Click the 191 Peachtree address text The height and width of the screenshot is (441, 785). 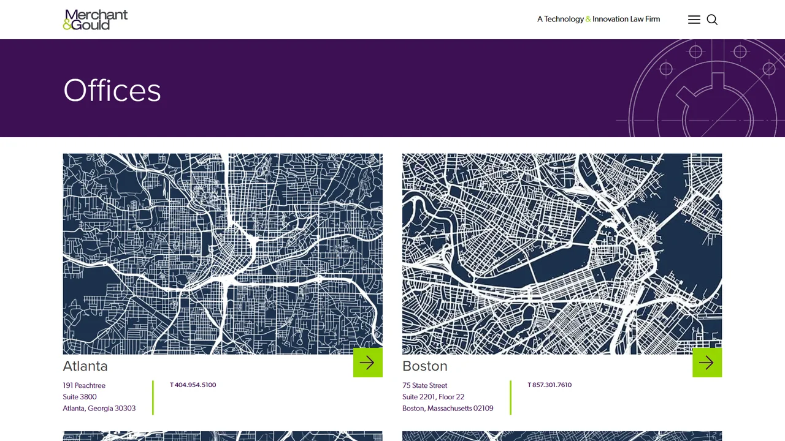coord(84,385)
